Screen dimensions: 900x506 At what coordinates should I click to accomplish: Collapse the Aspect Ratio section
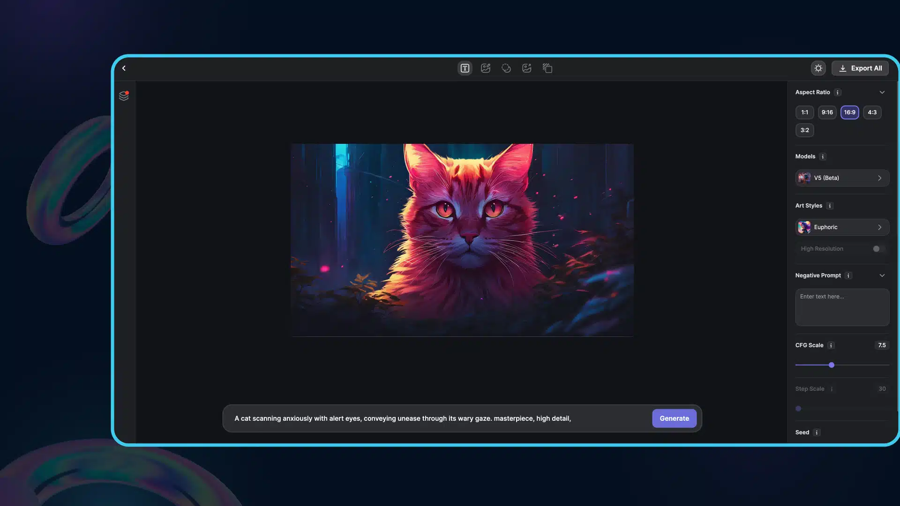pos(882,92)
